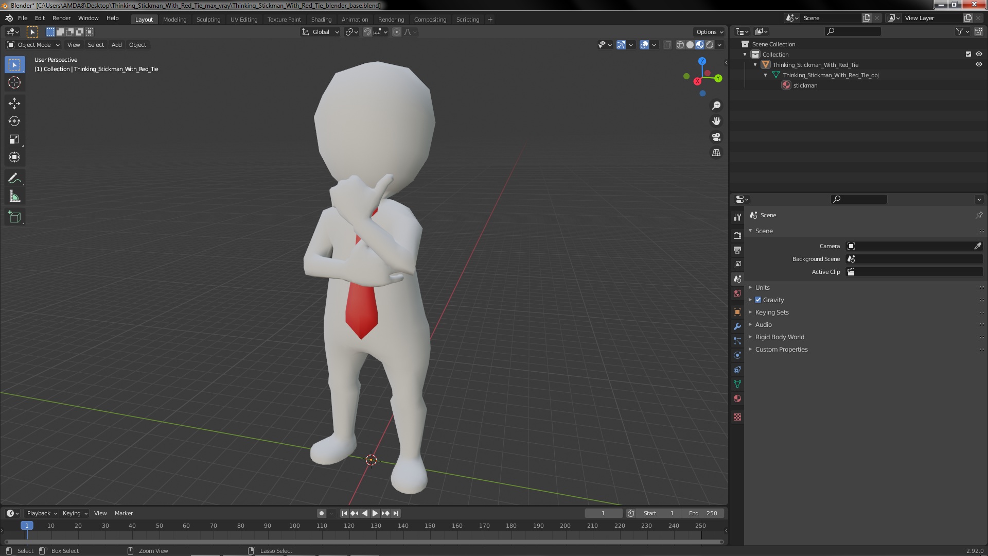Open the Tool properties tab

point(737,217)
